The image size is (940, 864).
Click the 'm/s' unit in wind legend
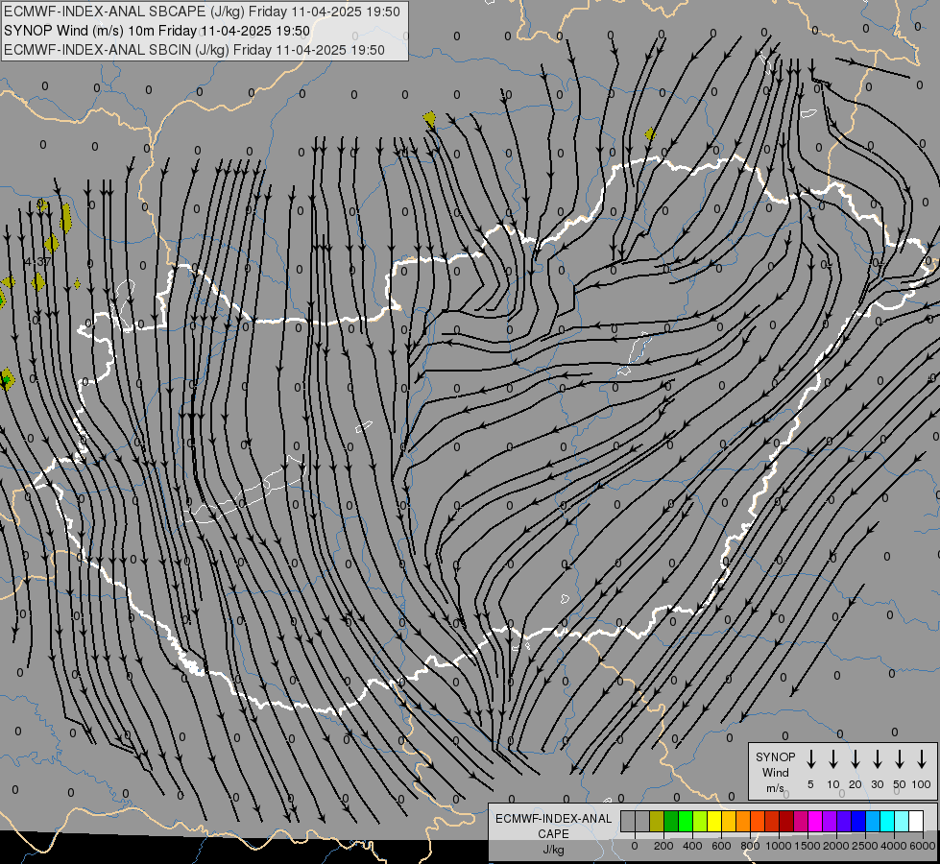(775, 788)
